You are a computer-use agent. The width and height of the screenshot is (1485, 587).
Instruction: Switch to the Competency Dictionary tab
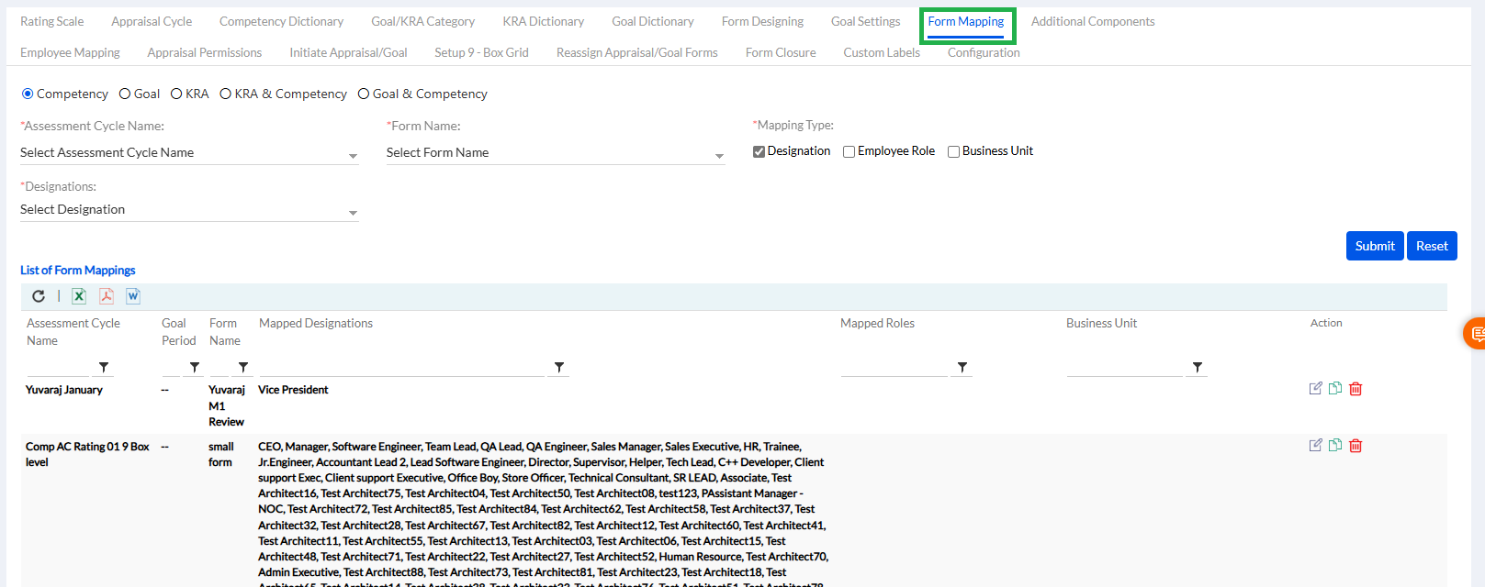(281, 22)
